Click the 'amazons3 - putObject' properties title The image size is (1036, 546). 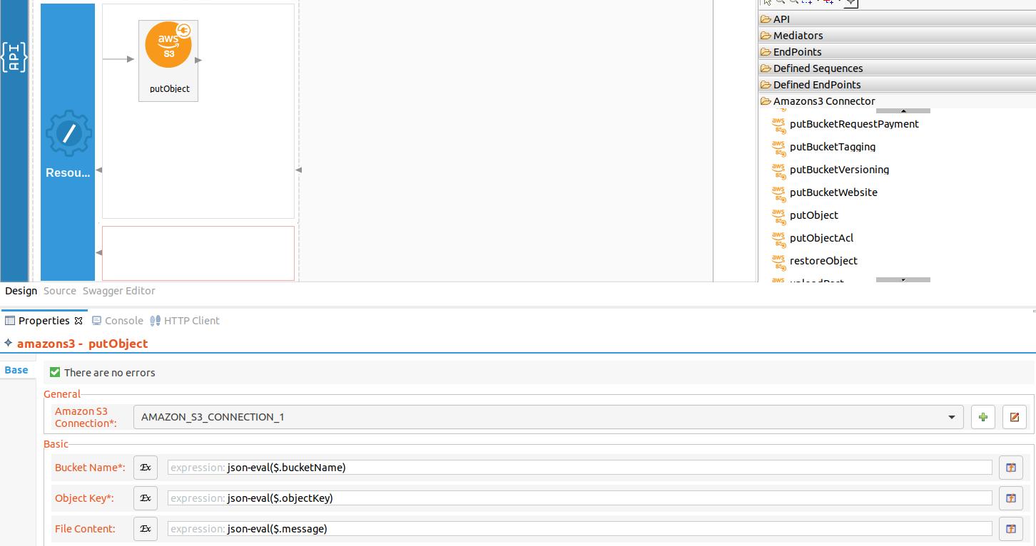(82, 344)
